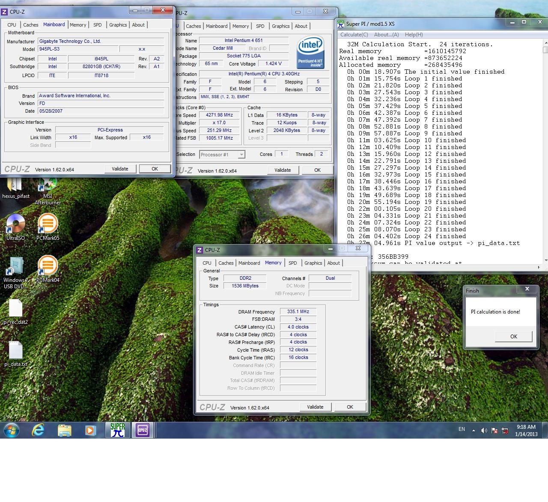Image resolution: width=548 pixels, height=502 pixels.
Task: Open Processor #1 selection dropdown
Action: click(222, 155)
